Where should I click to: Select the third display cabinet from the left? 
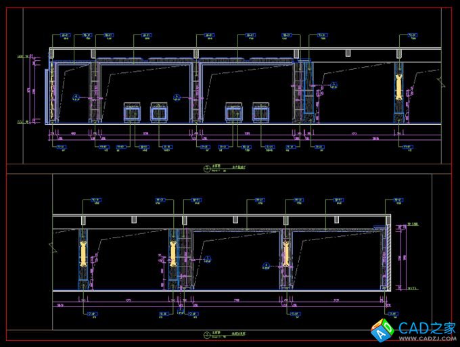pyautogui.click(x=234, y=112)
